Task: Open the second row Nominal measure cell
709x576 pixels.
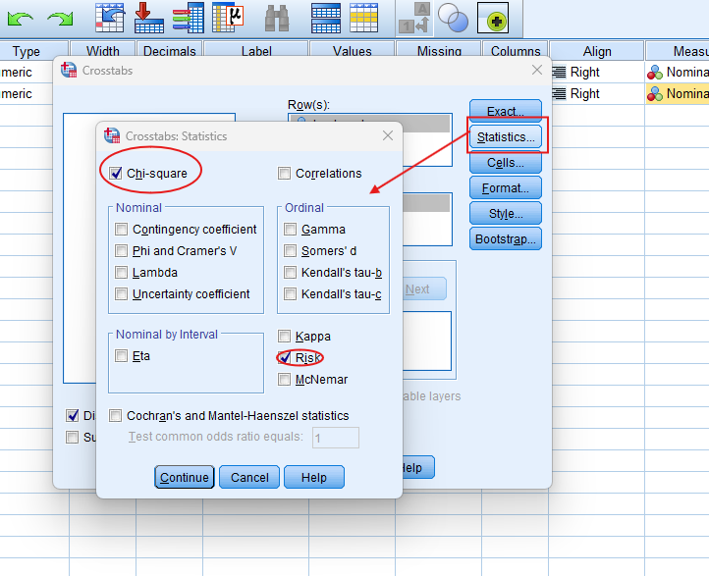Action: coord(678,94)
